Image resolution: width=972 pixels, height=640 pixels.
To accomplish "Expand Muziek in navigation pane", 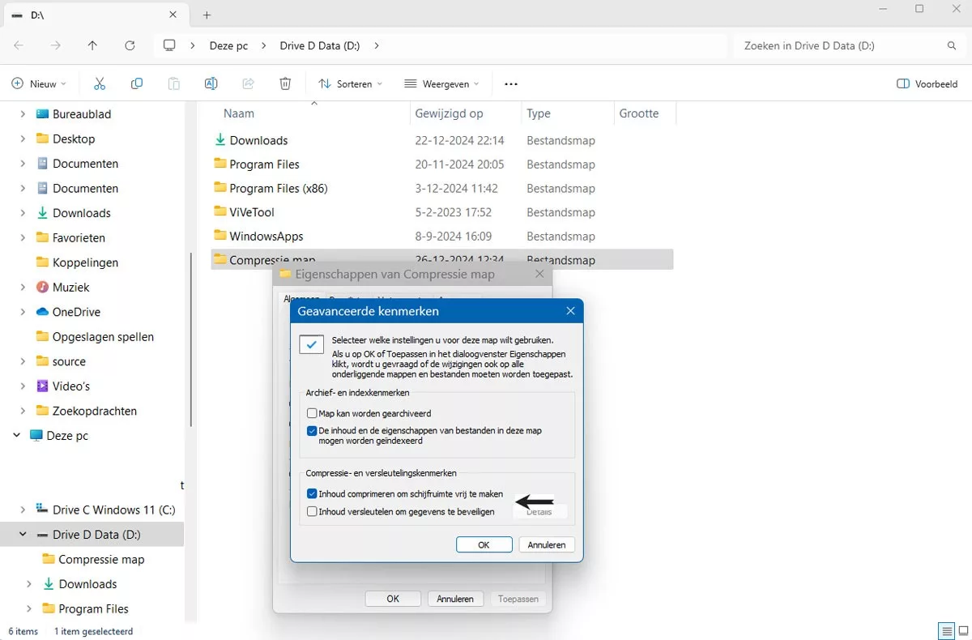I will point(23,288).
